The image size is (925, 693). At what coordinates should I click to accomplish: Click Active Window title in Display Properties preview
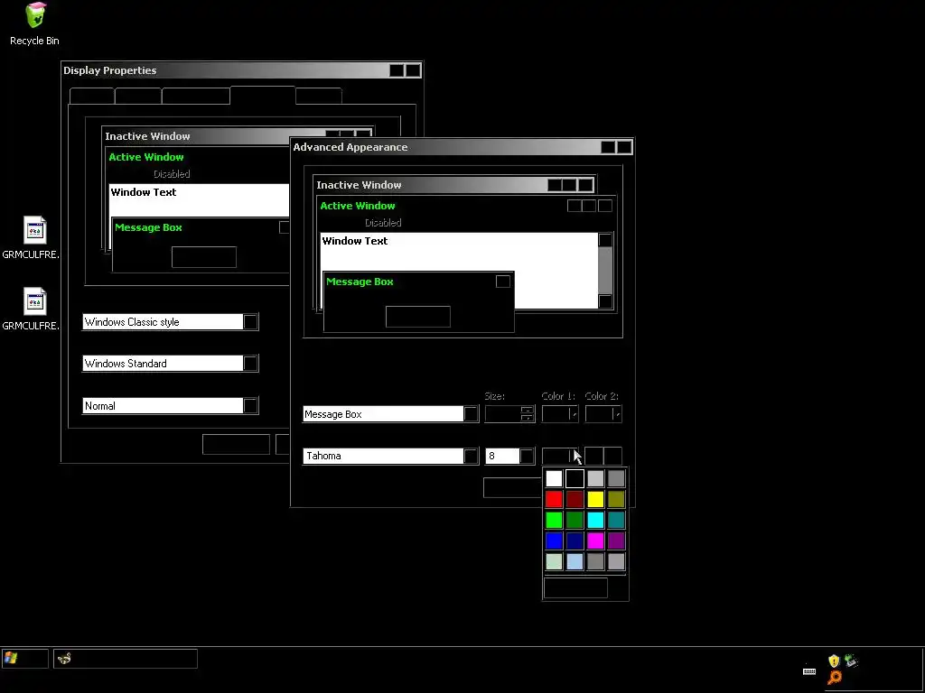[x=145, y=157]
